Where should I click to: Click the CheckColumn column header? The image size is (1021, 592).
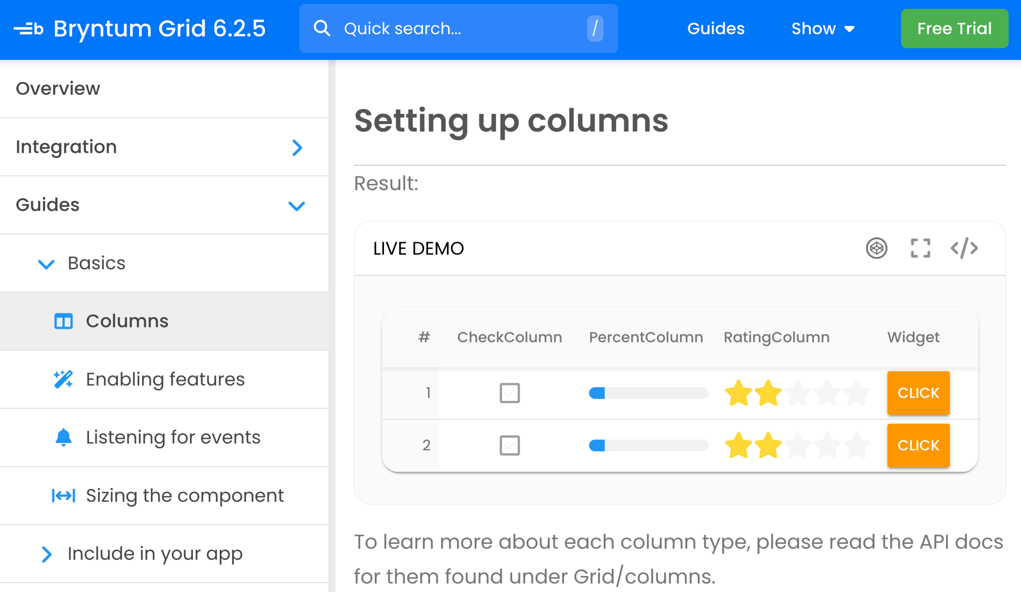tap(510, 337)
